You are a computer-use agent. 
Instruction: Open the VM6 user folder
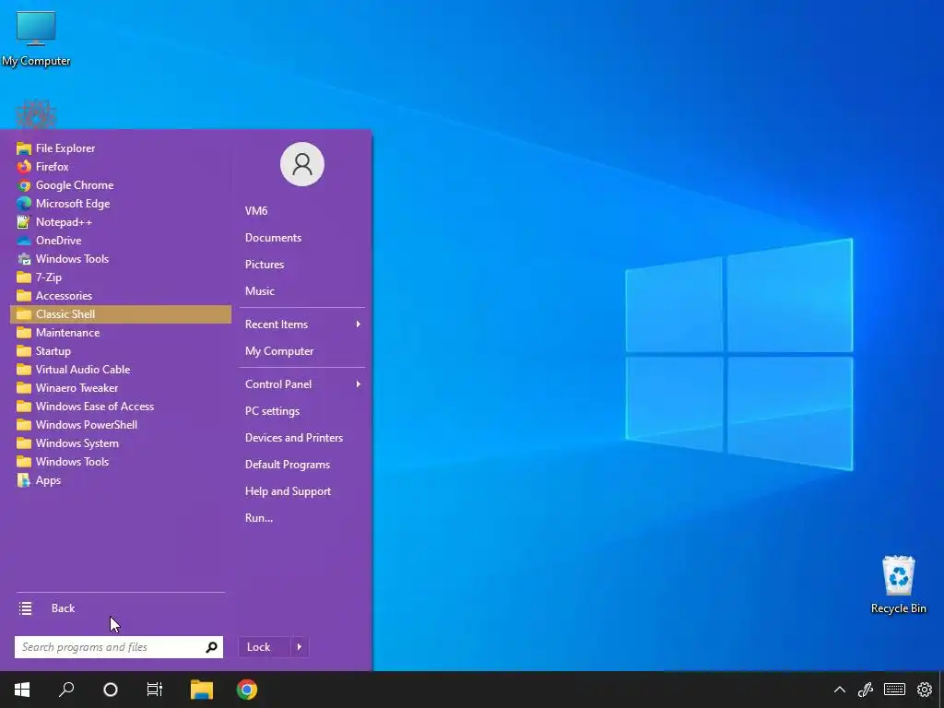(301, 211)
